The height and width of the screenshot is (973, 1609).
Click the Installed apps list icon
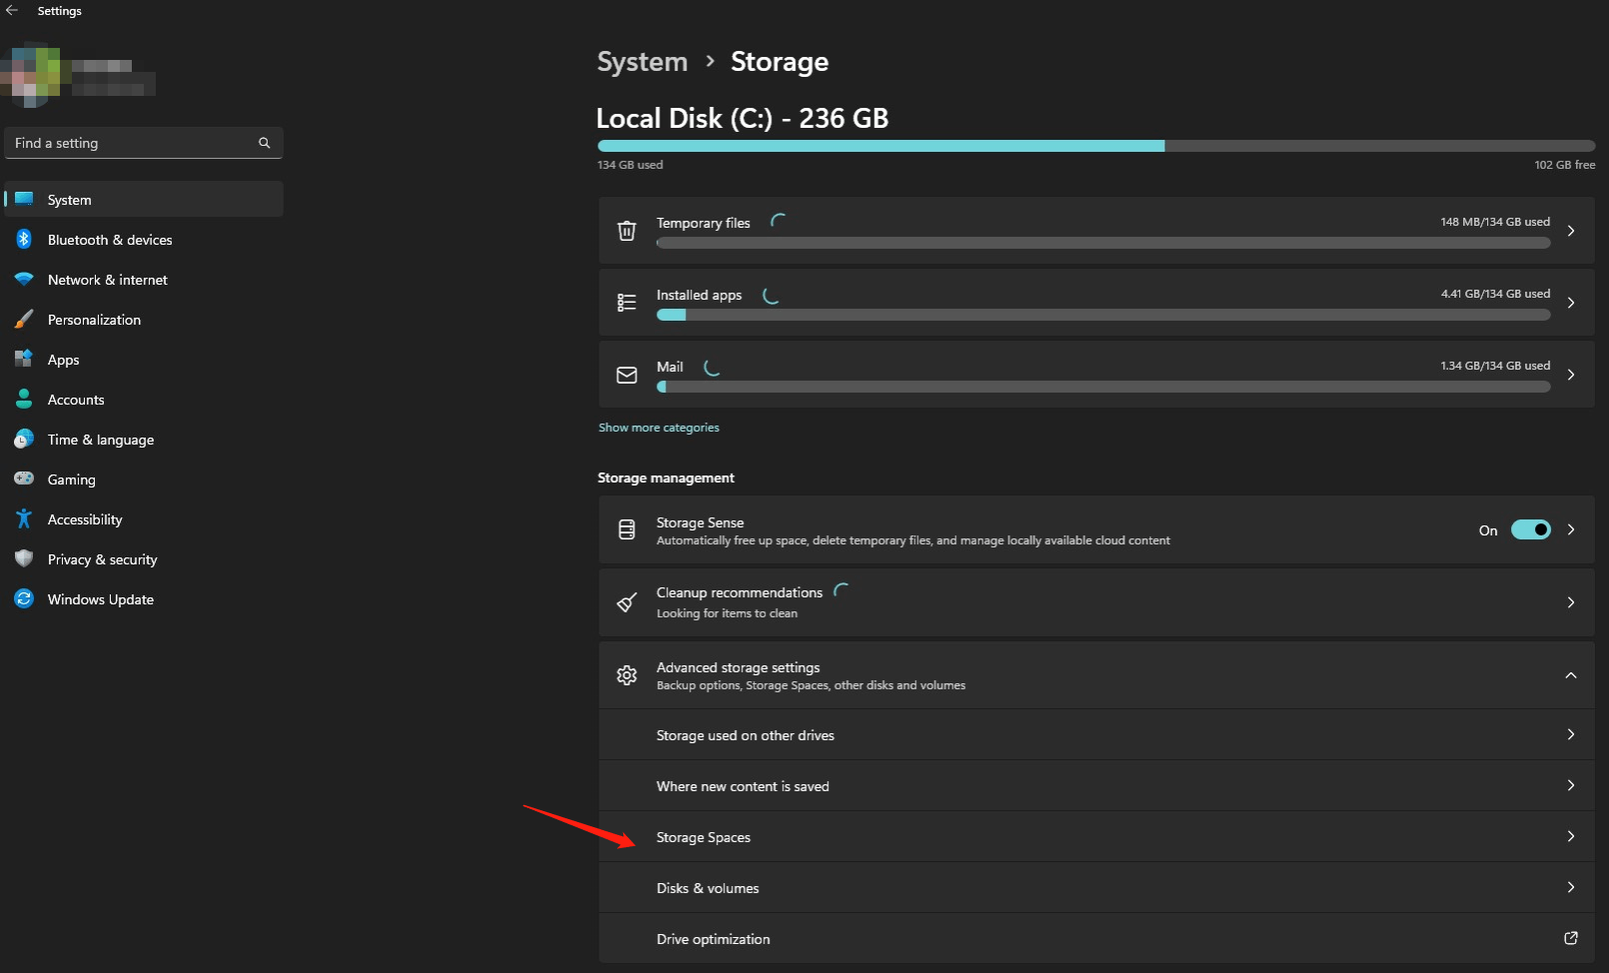pyautogui.click(x=626, y=303)
